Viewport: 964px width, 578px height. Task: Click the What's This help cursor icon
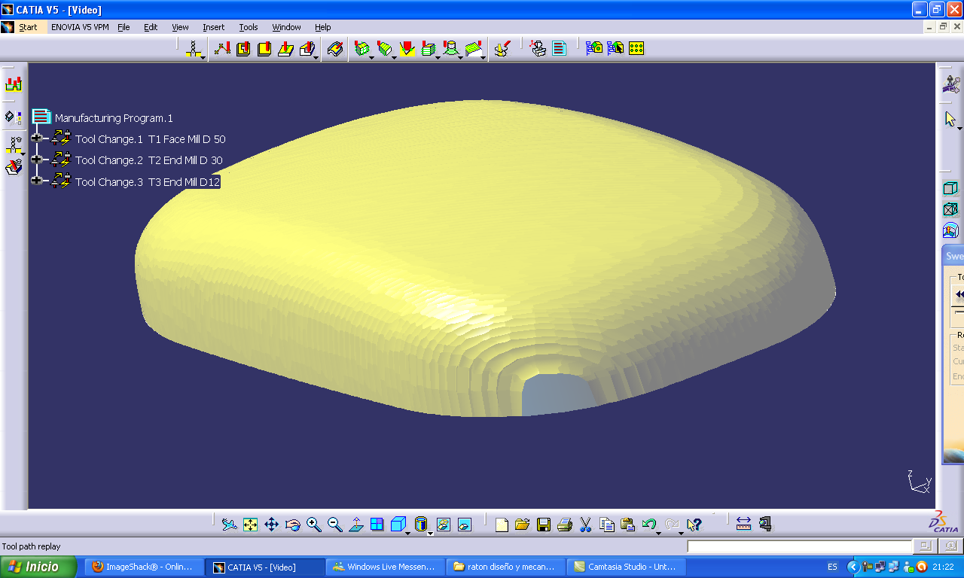(694, 525)
